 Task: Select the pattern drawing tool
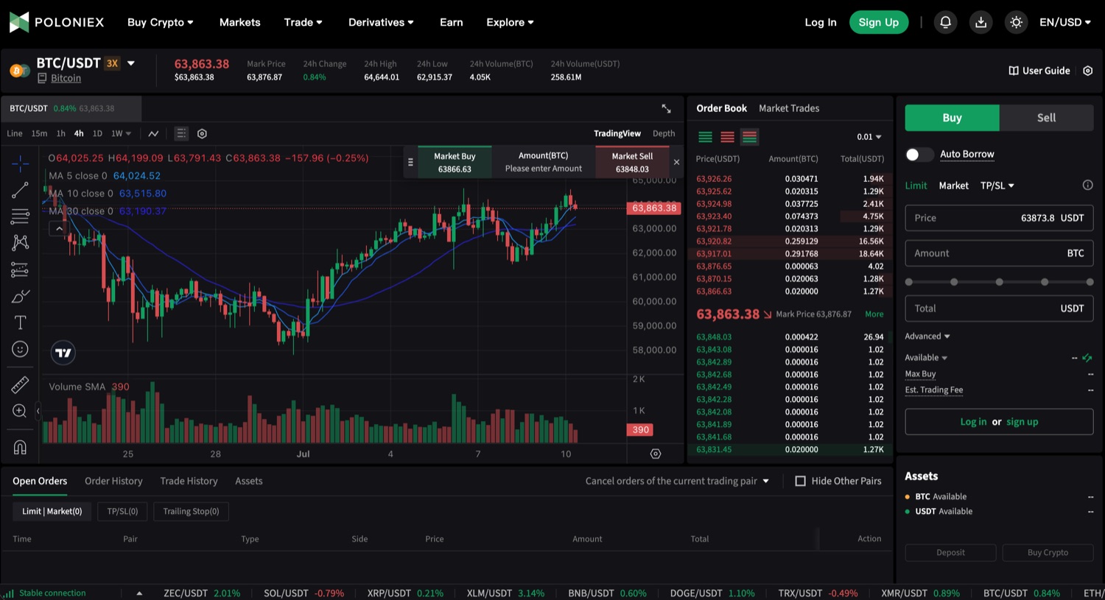20,243
